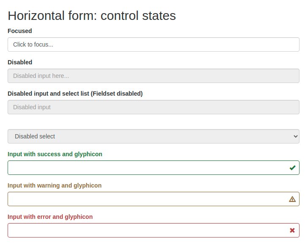305x243 pixels.
Task: Focus the 'Click to focus...' input
Action: pos(153,44)
